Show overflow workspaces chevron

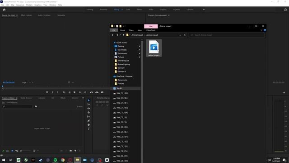pos(204,10)
